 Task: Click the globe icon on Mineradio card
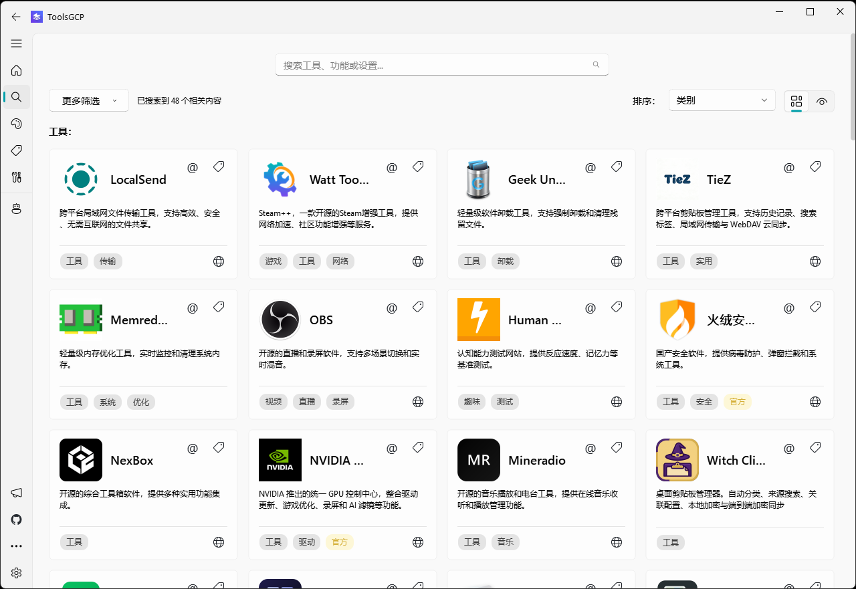click(x=617, y=542)
